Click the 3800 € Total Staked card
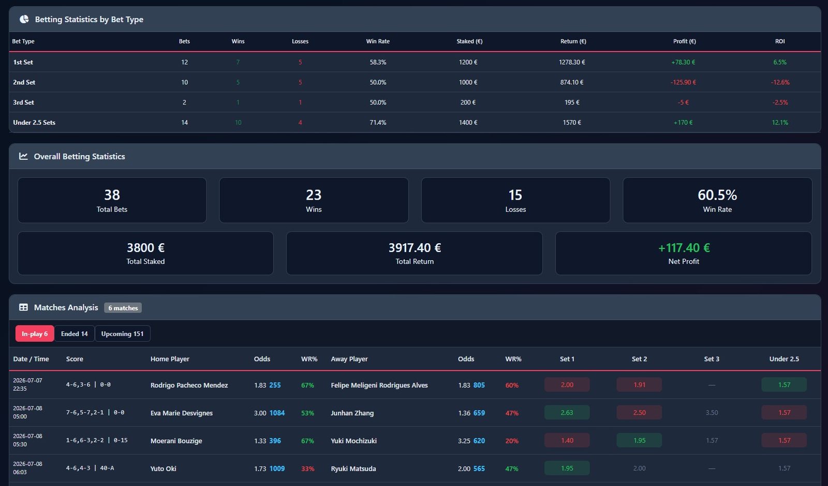 (145, 253)
